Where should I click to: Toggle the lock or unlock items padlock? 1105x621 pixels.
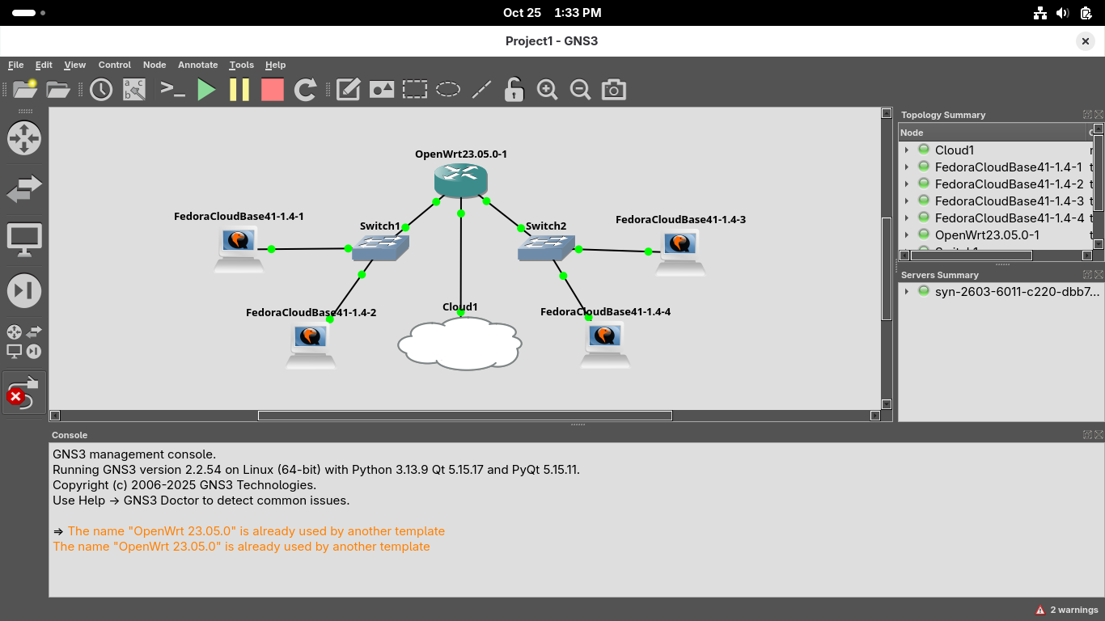514,90
